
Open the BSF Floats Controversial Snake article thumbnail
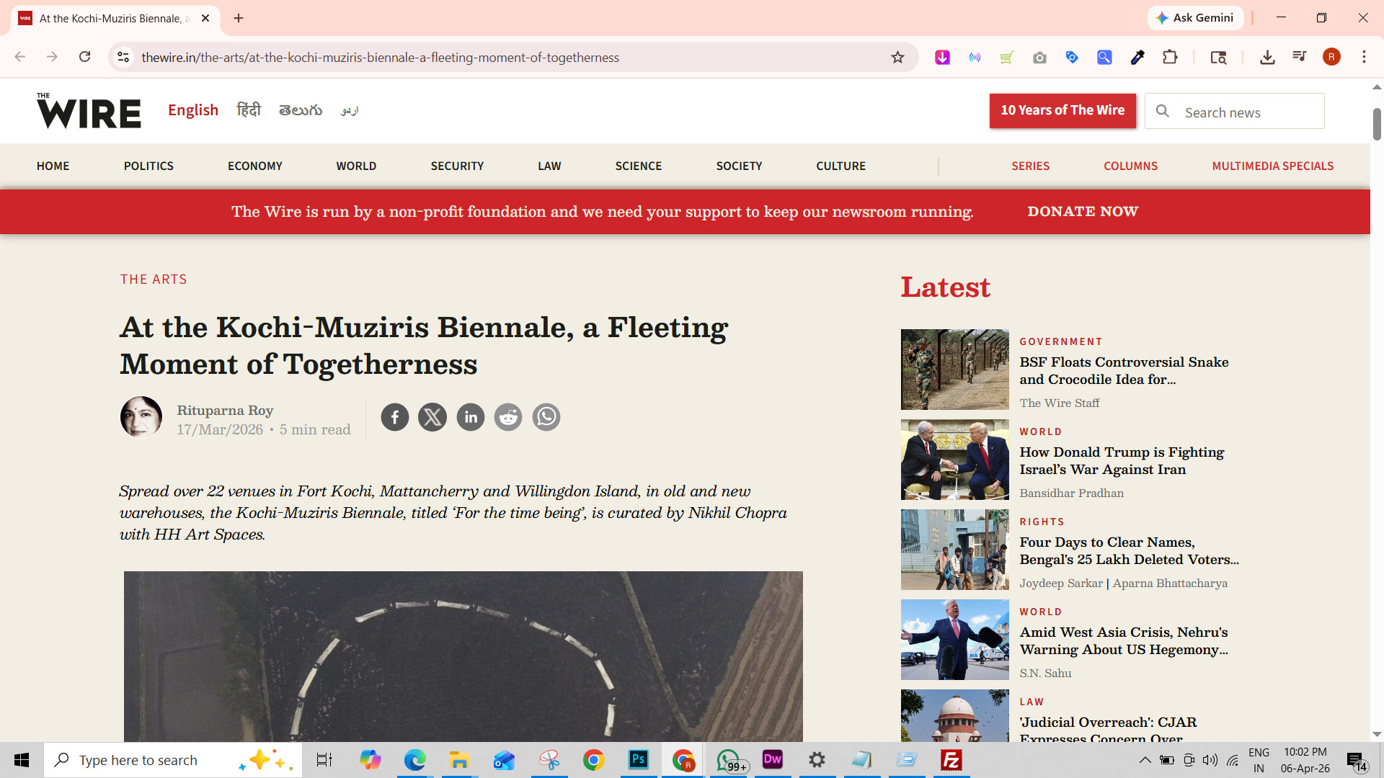click(954, 370)
